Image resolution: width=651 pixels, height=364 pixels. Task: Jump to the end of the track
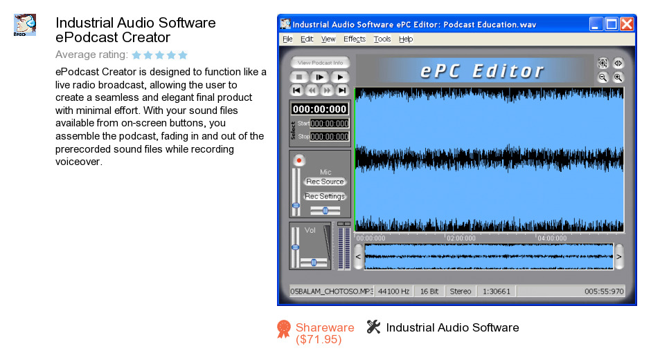click(342, 90)
